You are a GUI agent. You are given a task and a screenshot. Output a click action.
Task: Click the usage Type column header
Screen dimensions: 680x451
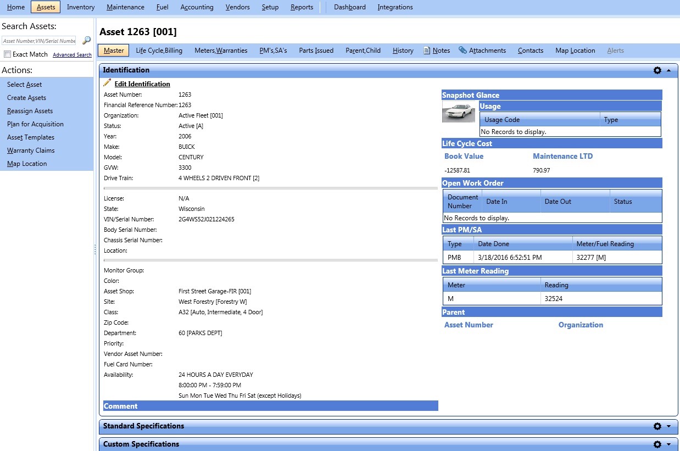630,120
